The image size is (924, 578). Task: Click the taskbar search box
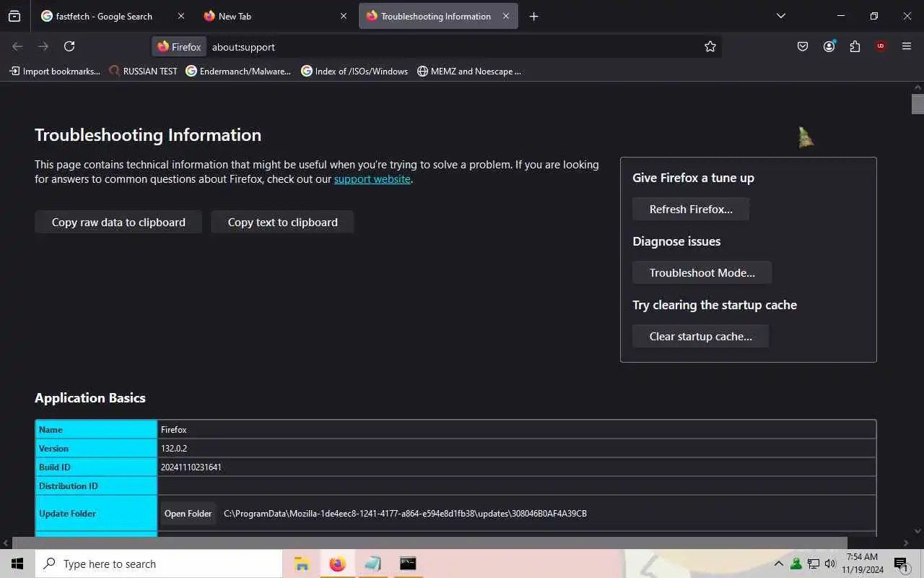point(159,564)
